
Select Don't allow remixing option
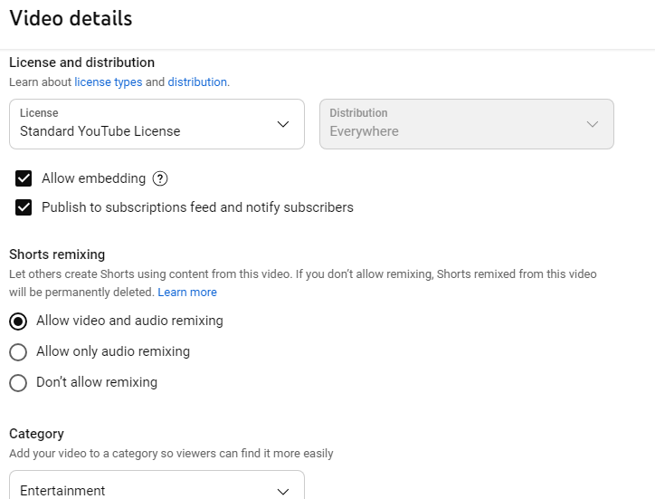(18, 383)
